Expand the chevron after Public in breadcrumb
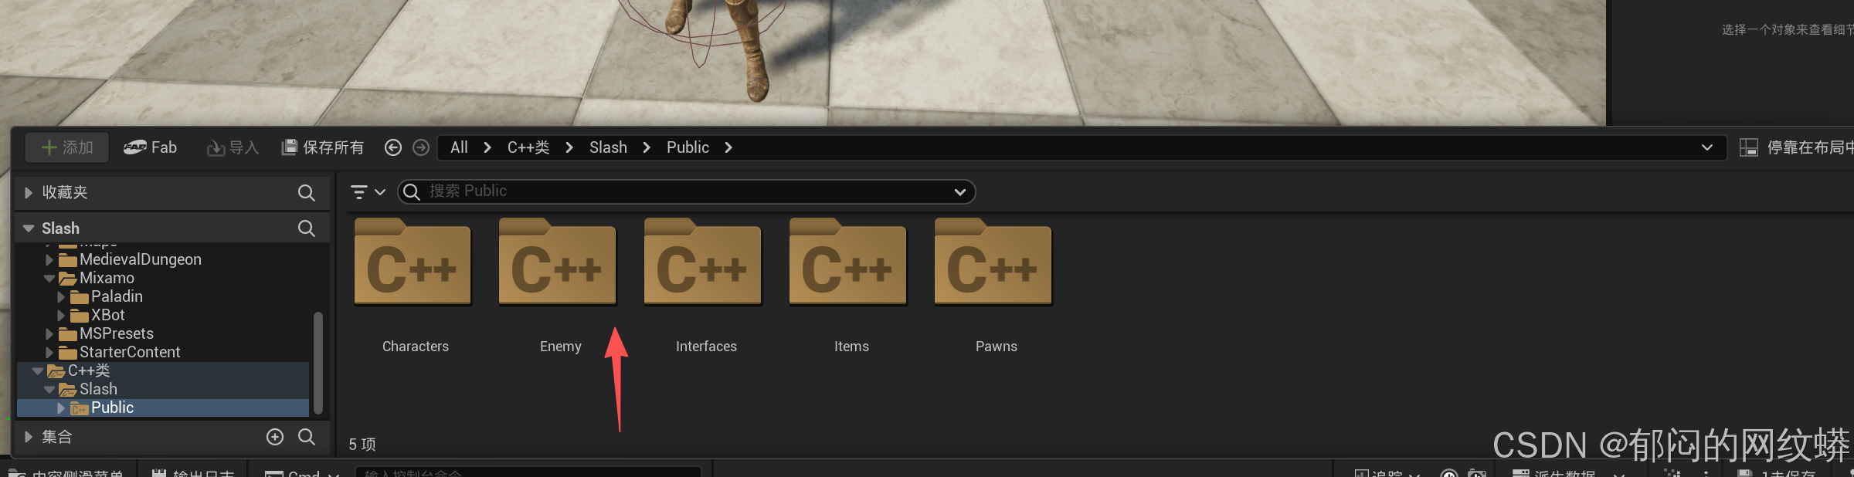1854x477 pixels. (728, 147)
